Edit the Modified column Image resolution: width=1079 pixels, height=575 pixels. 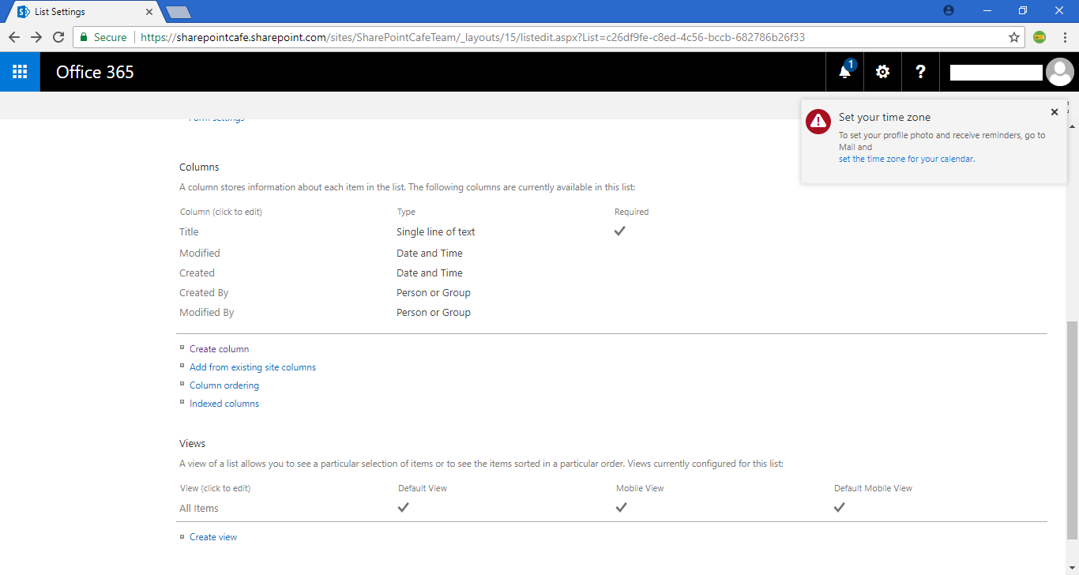pyautogui.click(x=200, y=254)
